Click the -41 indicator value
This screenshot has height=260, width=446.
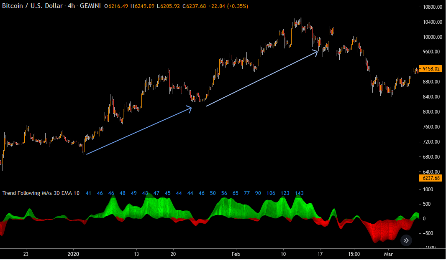coord(87,193)
